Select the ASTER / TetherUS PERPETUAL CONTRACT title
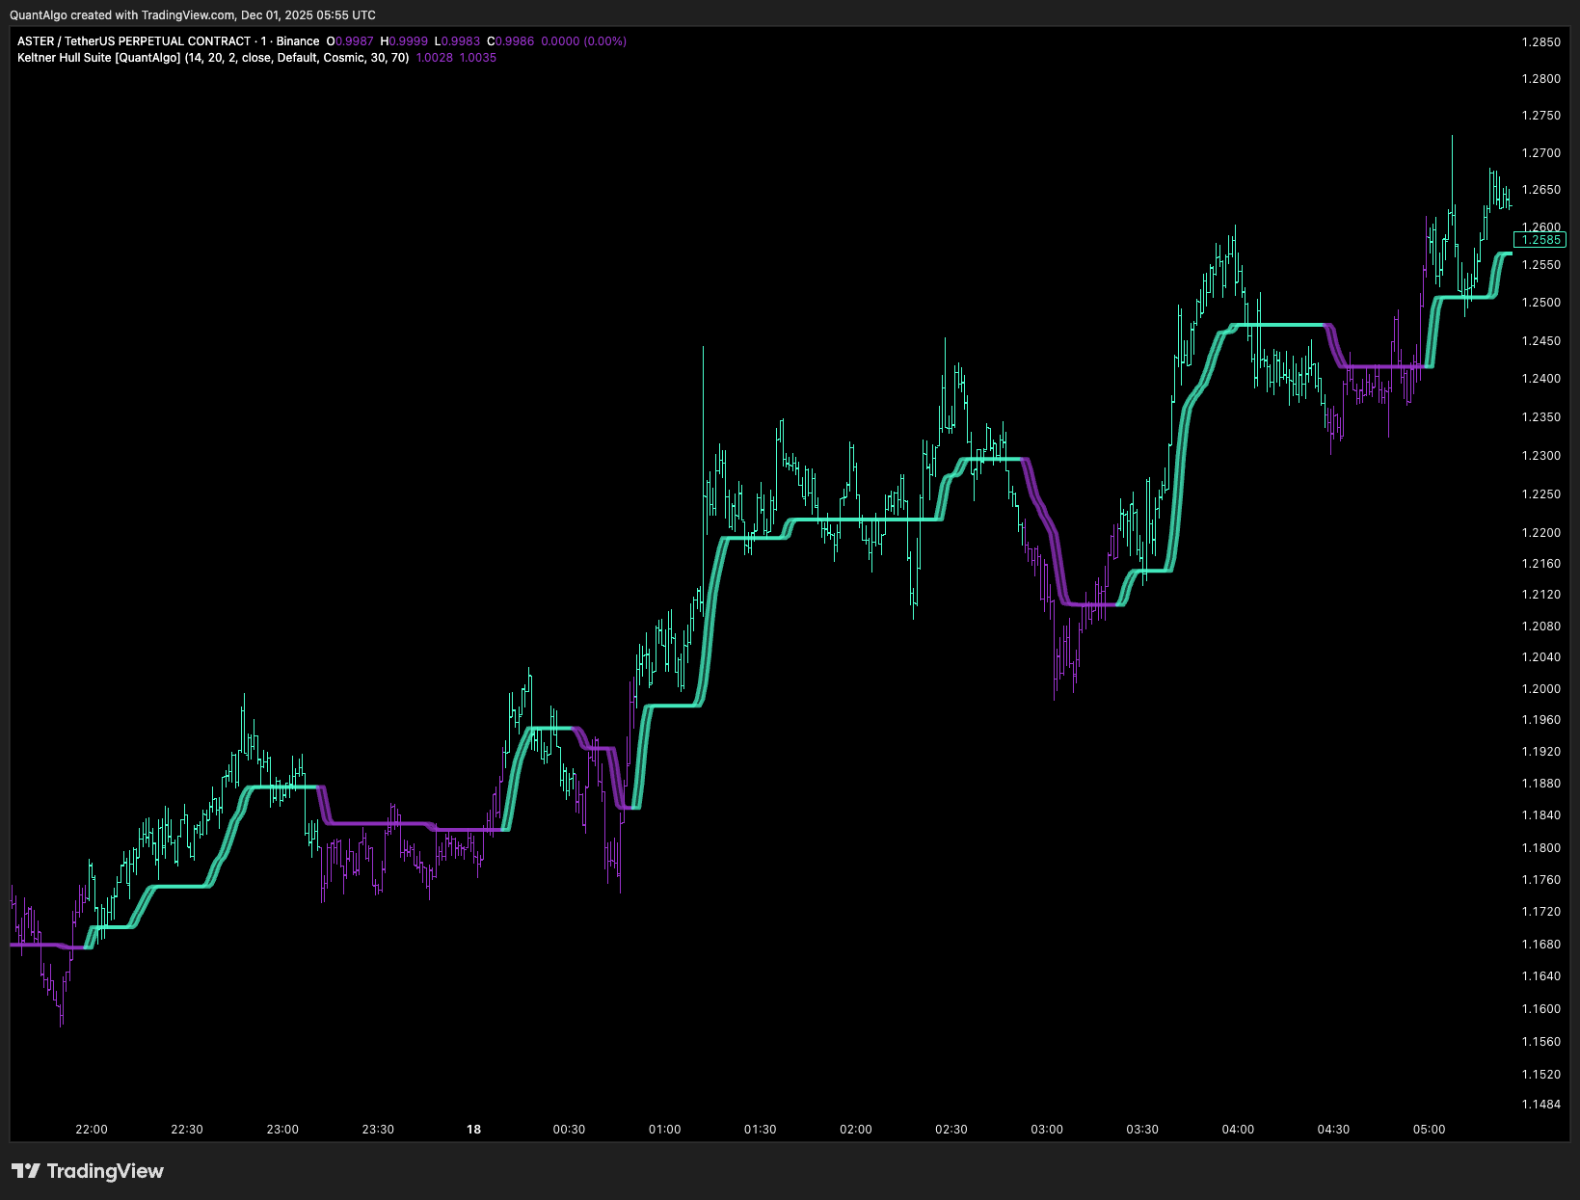 pos(134,41)
